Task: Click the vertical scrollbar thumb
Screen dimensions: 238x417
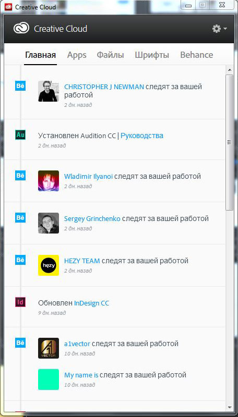Action: 229,142
